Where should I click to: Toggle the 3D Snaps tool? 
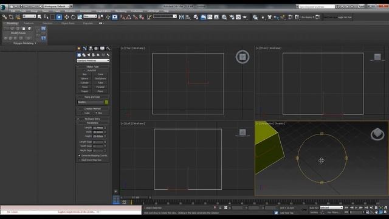point(122,17)
